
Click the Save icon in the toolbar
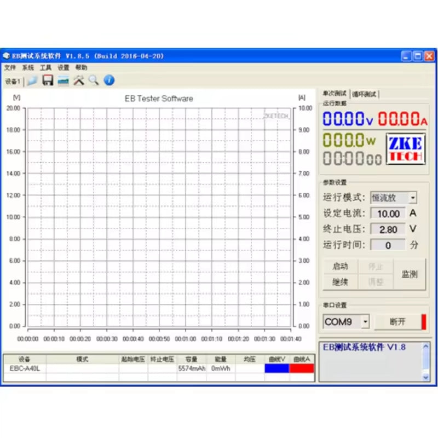click(47, 80)
